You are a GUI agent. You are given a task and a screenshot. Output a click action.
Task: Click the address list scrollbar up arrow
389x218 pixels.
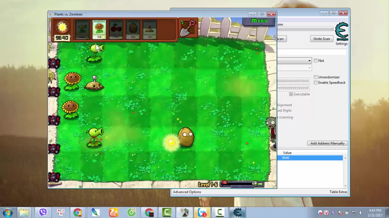click(x=345, y=158)
